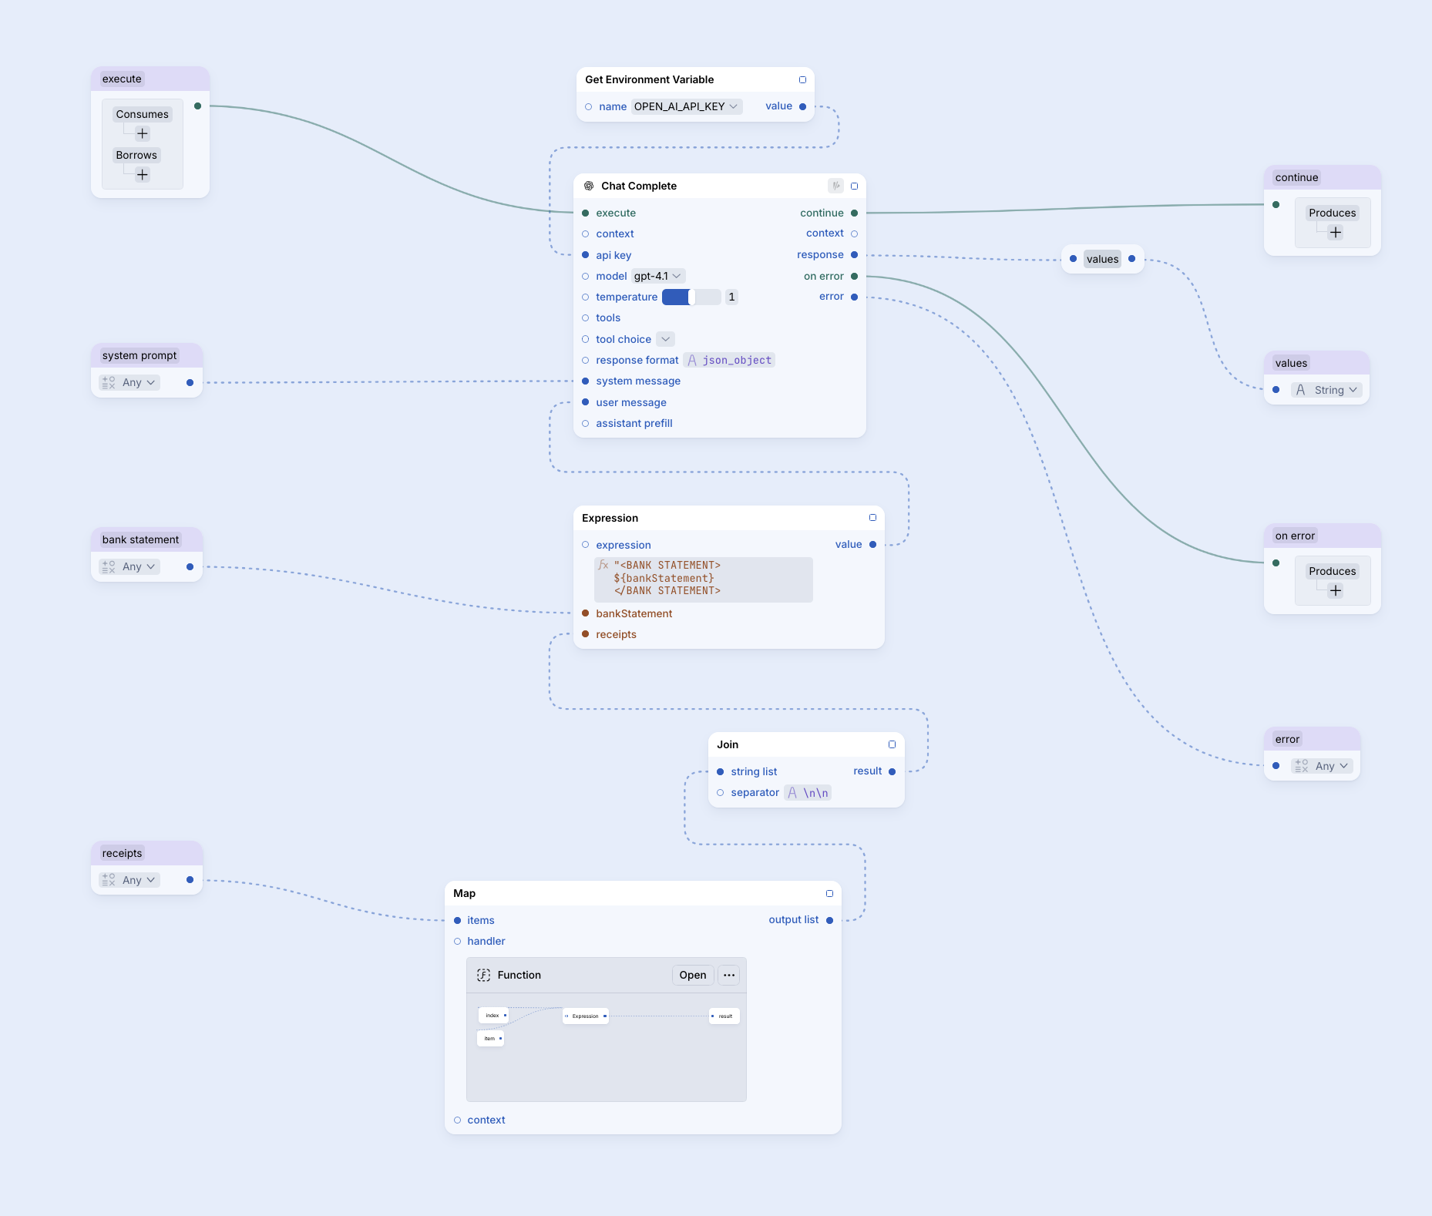Screen dimensions: 1432x1216
Task: Click the assistant prefill input port
Action: point(586,423)
